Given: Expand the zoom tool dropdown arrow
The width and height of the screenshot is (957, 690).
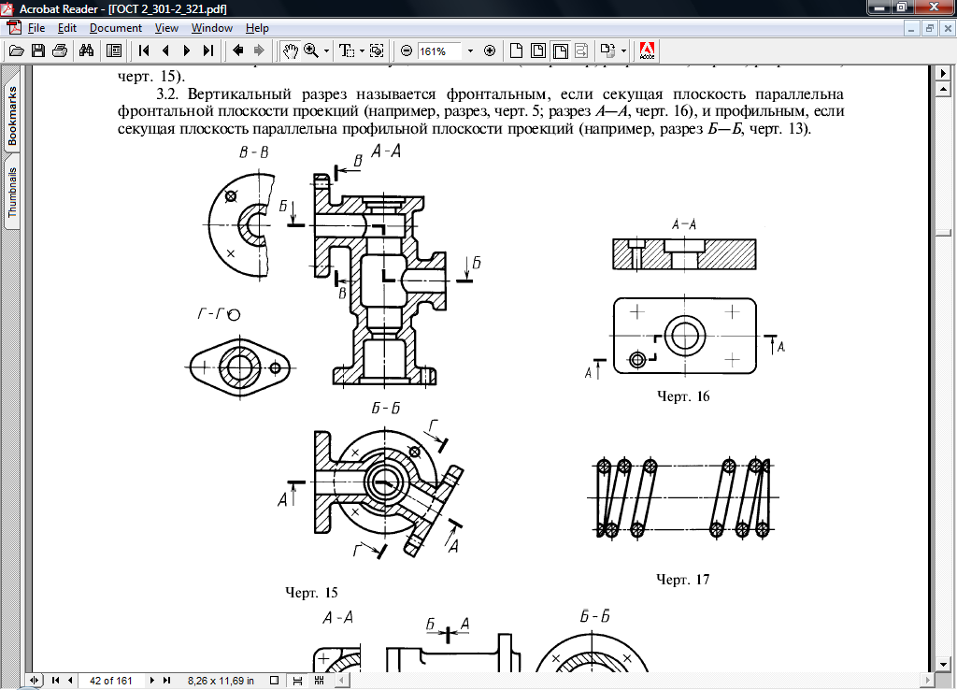Looking at the screenshot, I should pyautogui.click(x=326, y=51).
